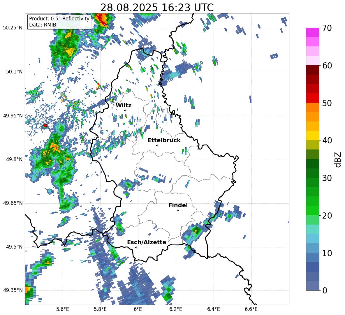Viewport: 345px width, 315px height.
Task: Click the Ettelbruck city label
Action: point(164,140)
